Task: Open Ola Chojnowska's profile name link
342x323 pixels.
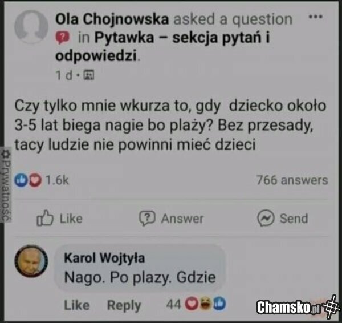Action: tap(112, 19)
